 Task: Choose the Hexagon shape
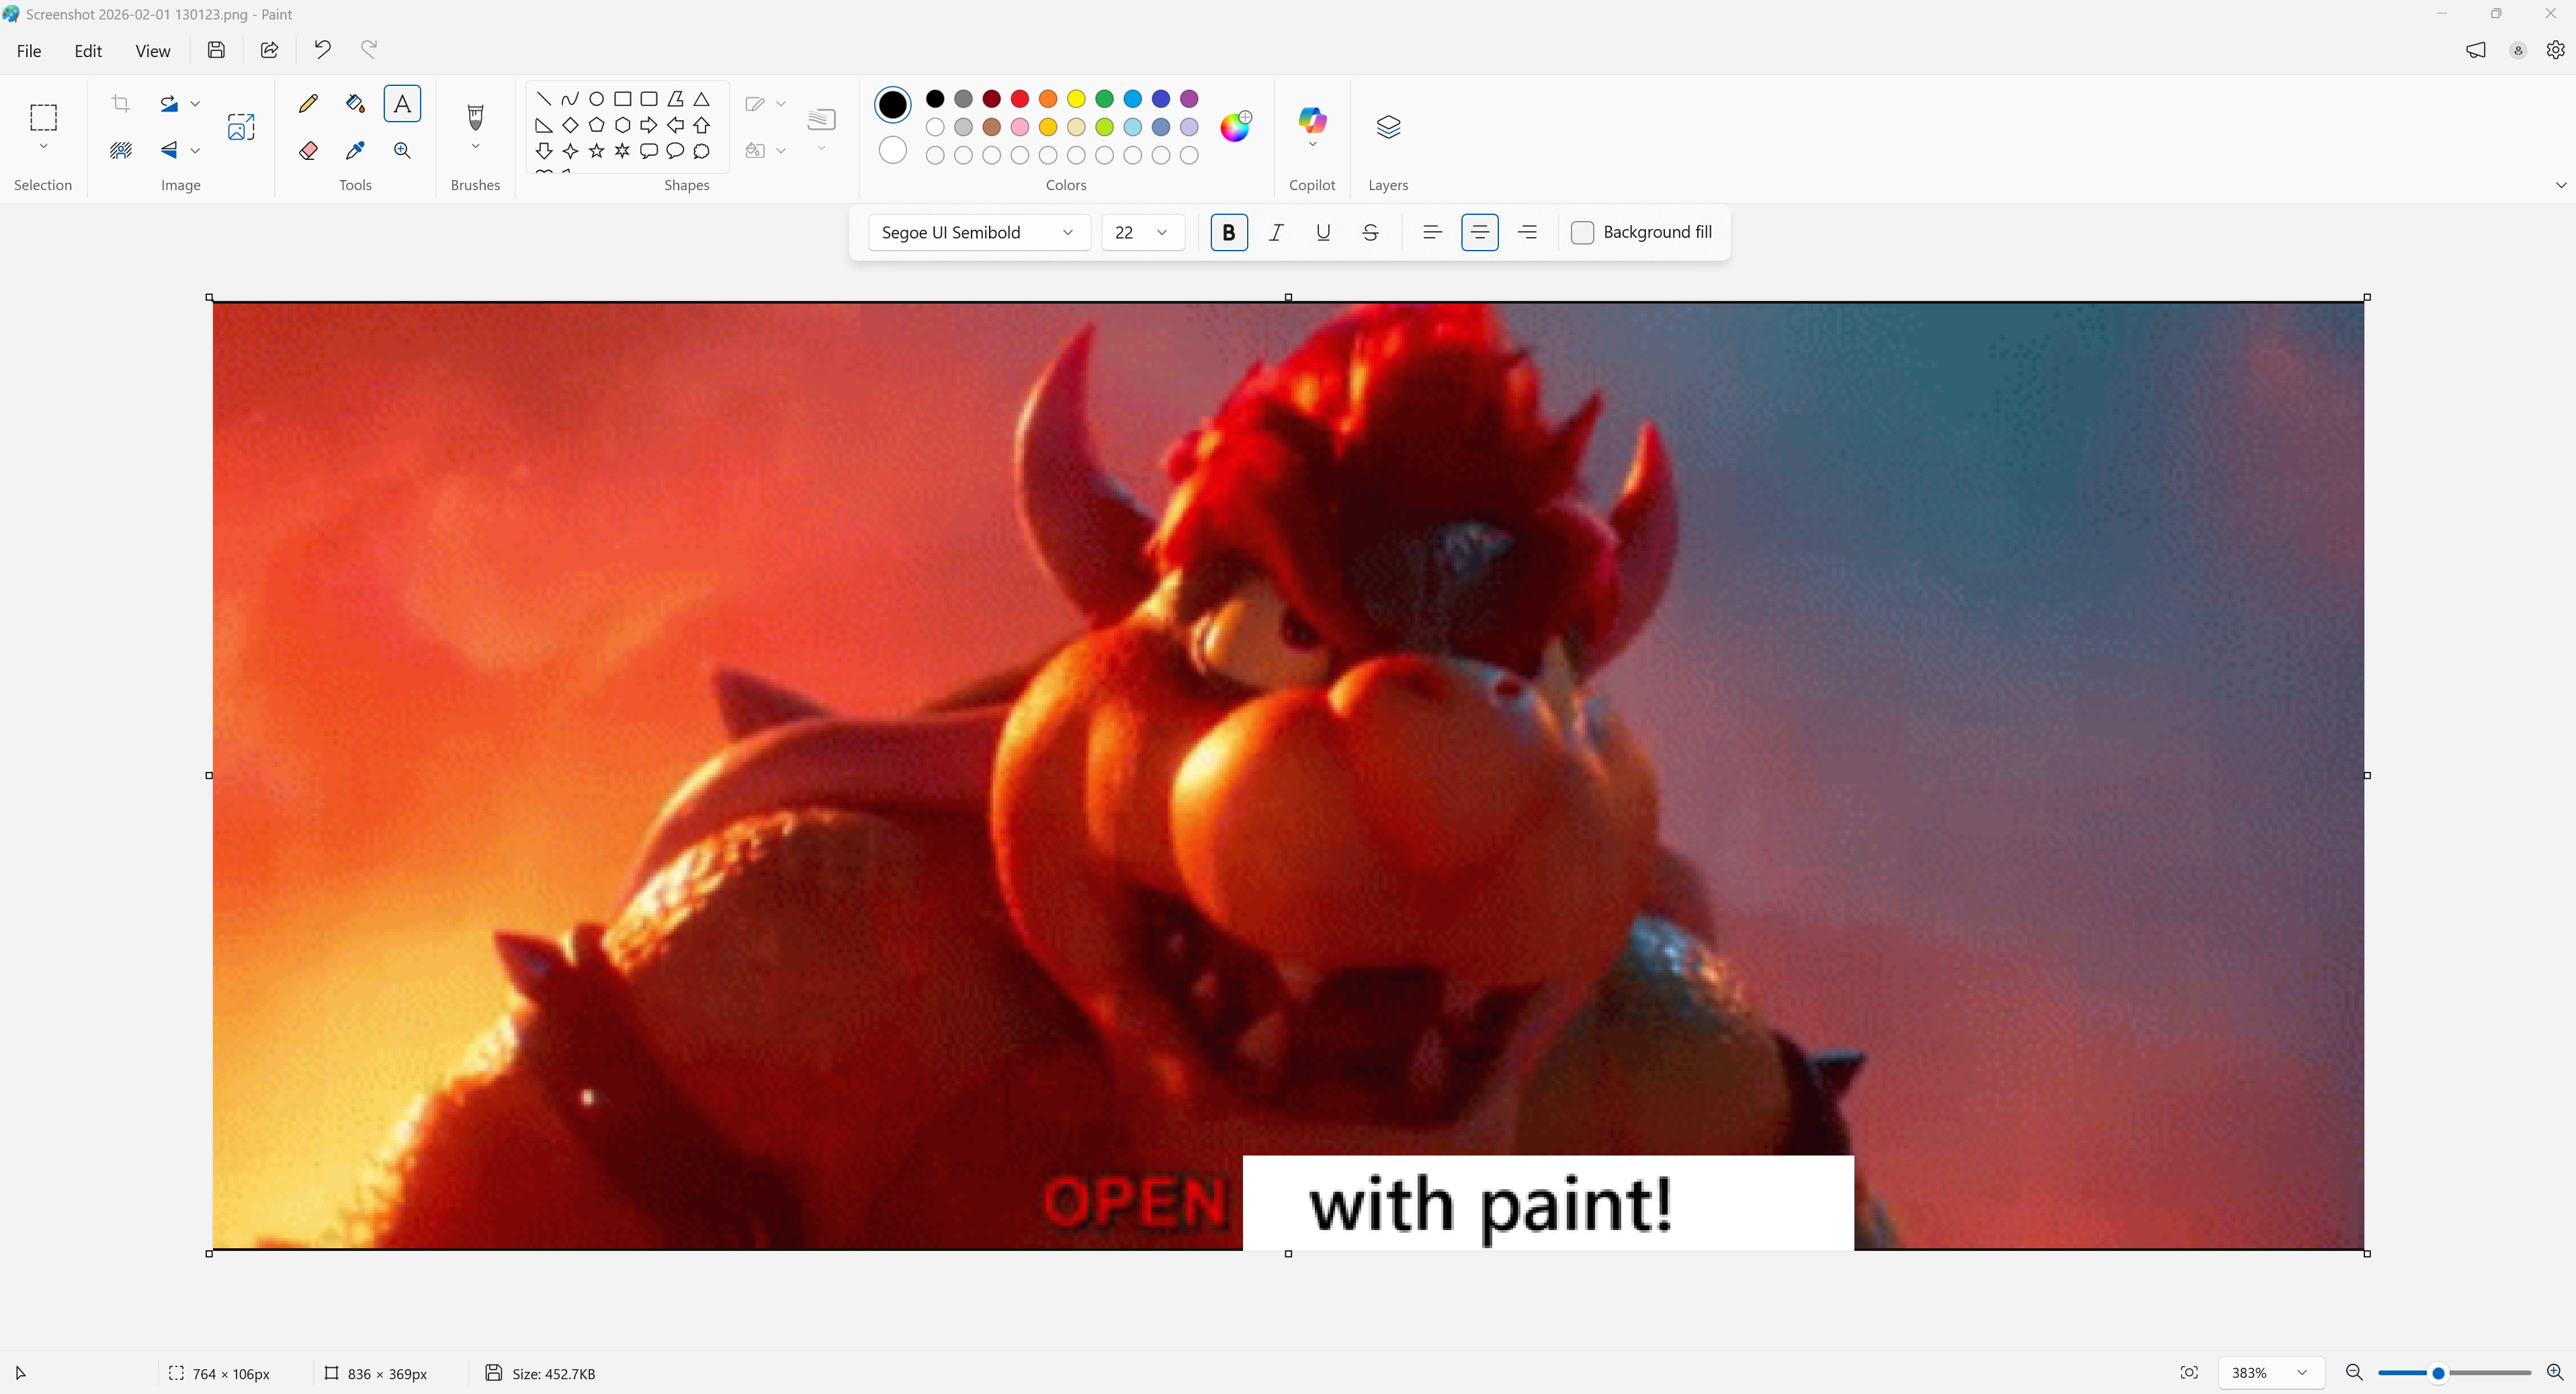coord(622,125)
